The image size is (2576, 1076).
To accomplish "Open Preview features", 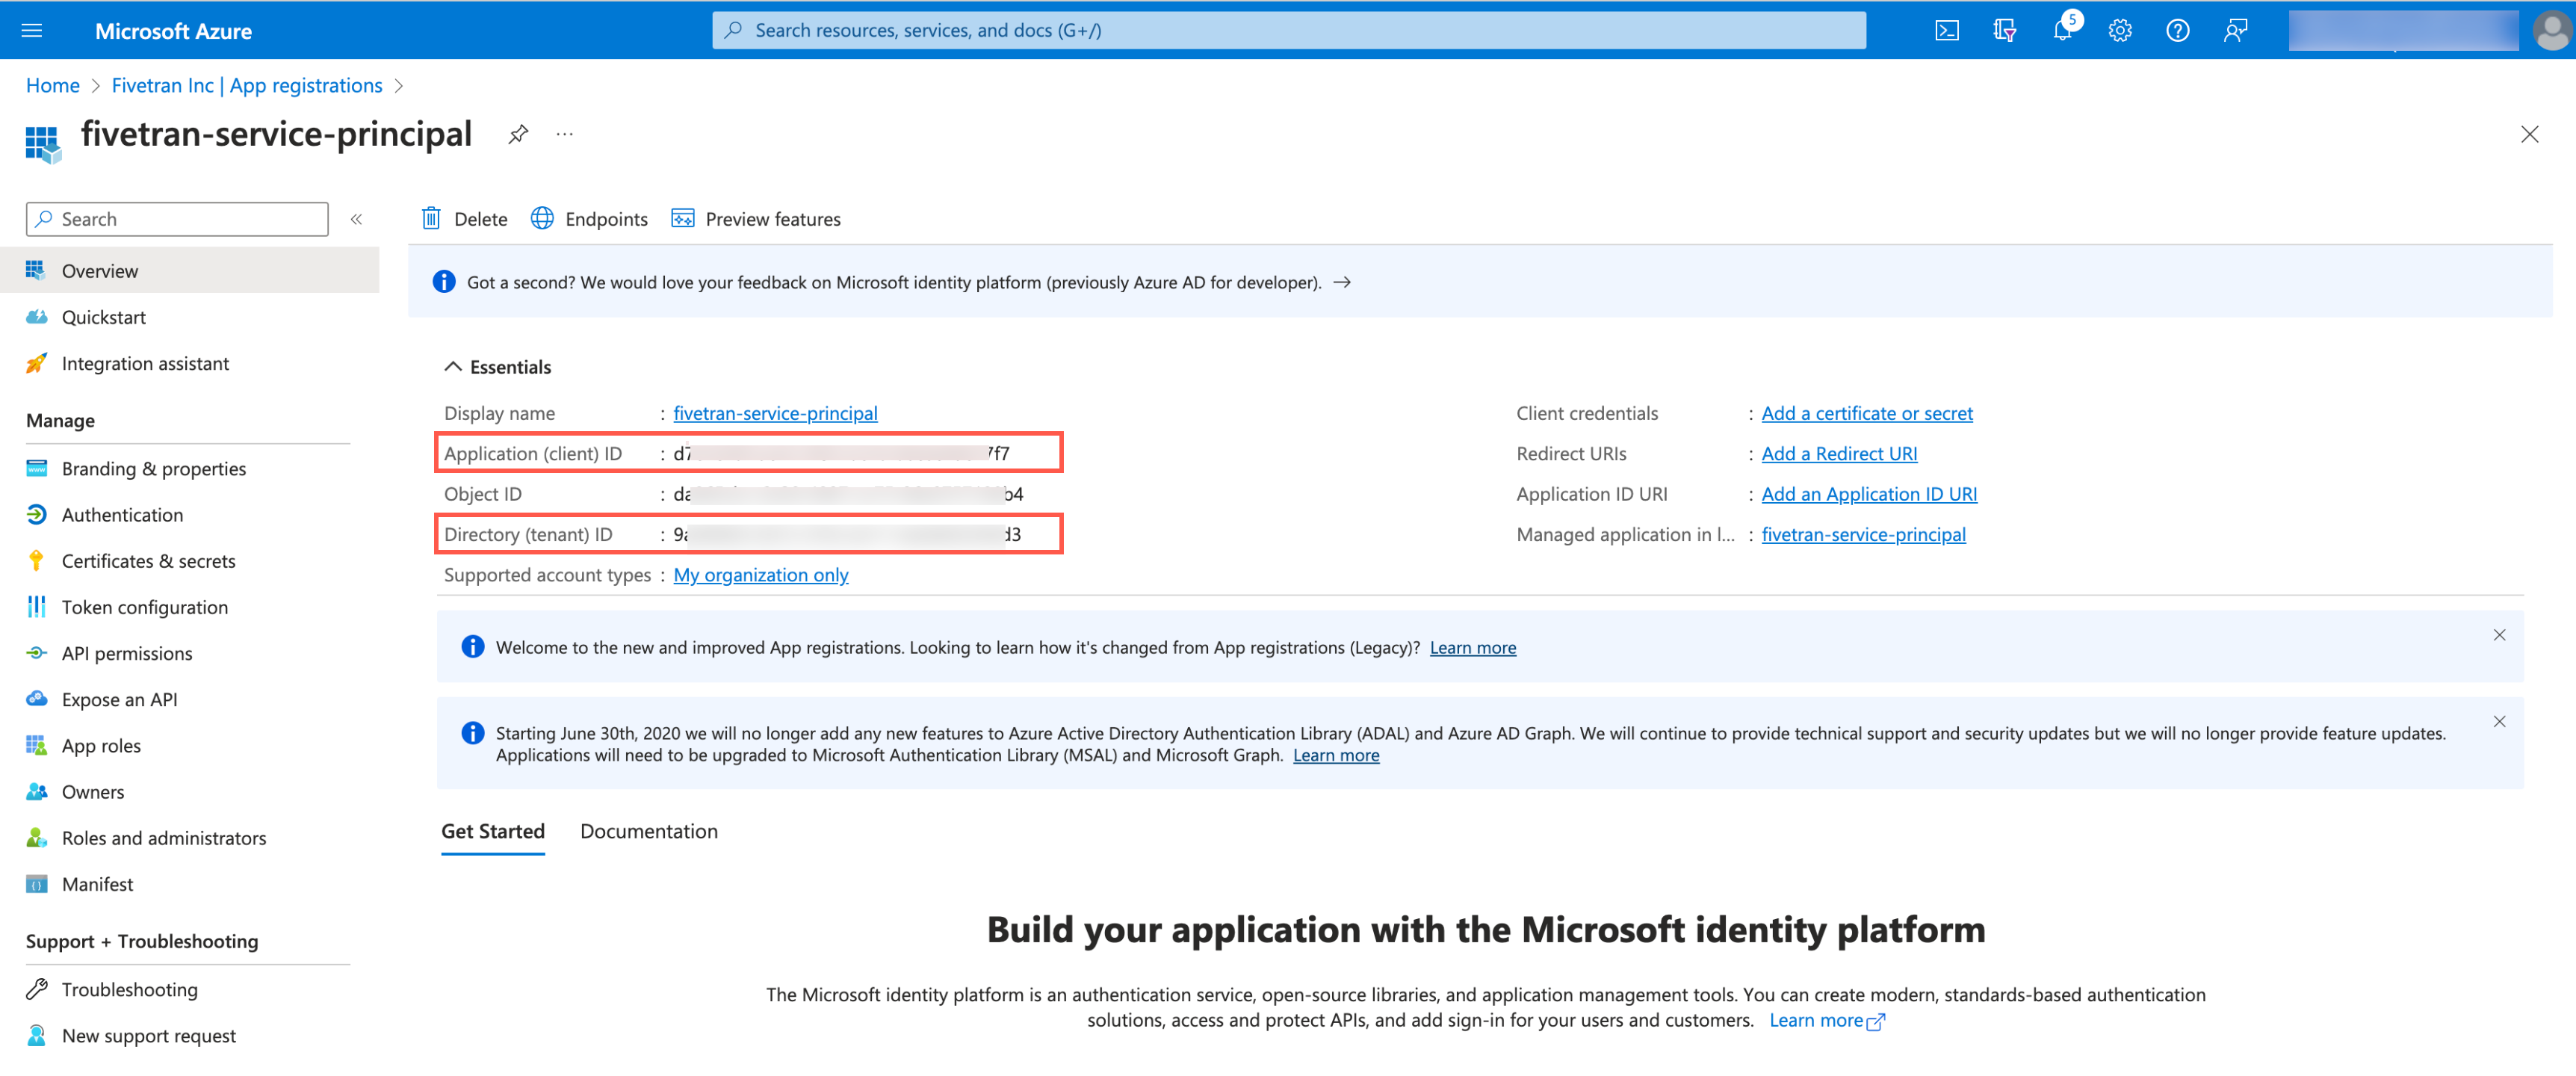I will tap(756, 219).
